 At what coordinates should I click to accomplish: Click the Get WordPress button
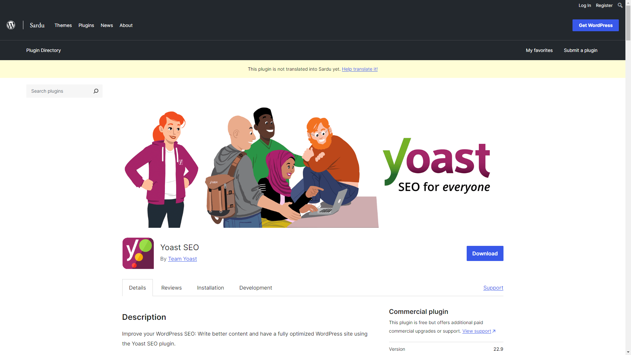coord(596,25)
